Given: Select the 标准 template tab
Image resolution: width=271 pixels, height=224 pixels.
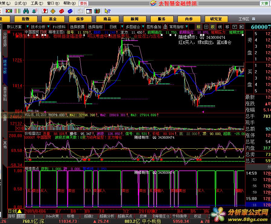Looking at the screenshot, I should [70, 216].
